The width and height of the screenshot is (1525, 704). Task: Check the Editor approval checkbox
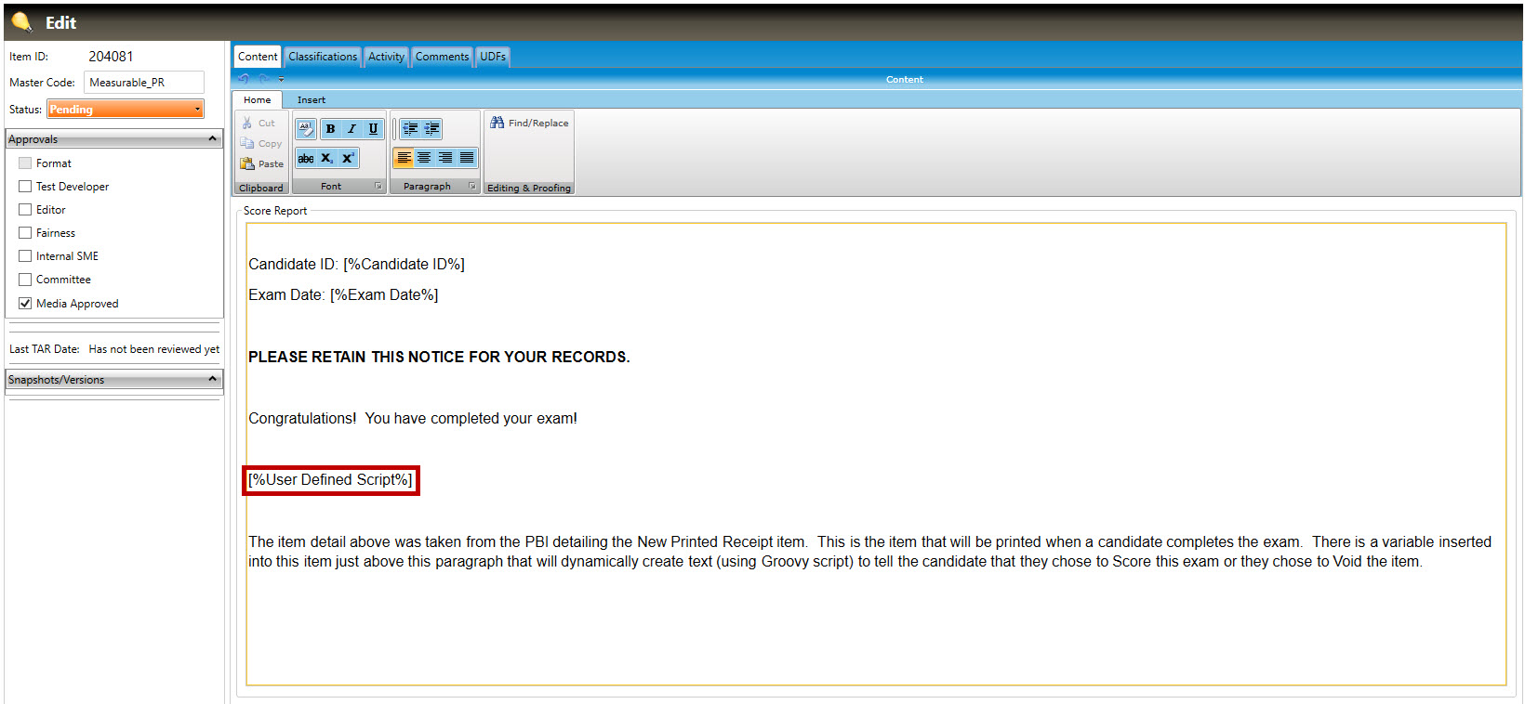point(25,210)
